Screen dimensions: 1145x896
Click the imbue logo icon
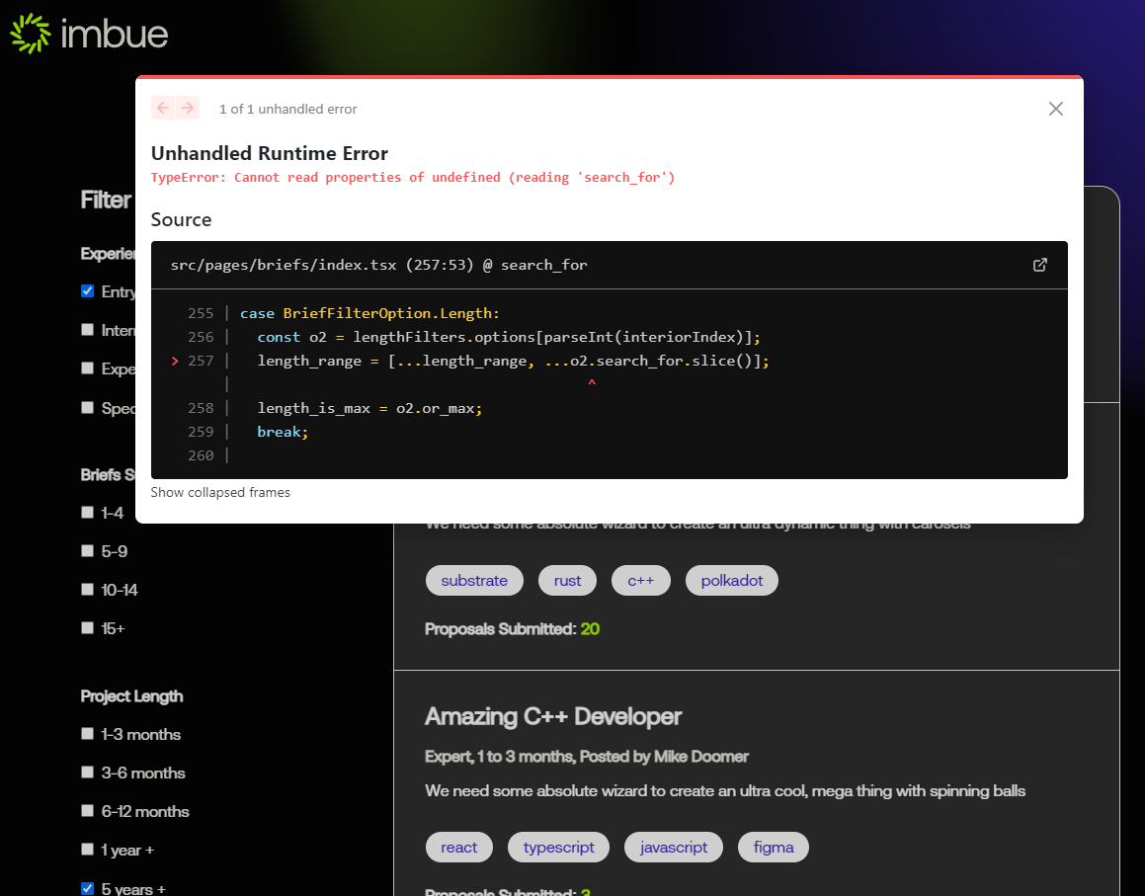pyautogui.click(x=29, y=33)
